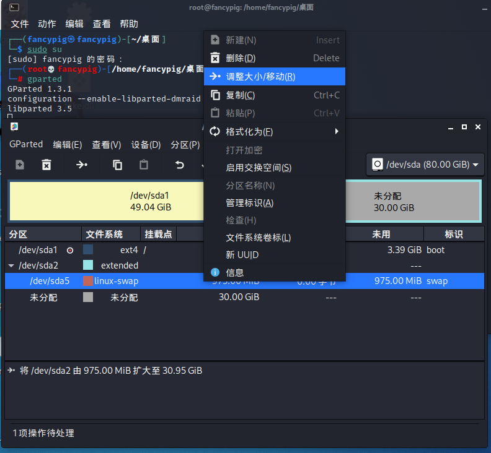
Task: Select the /dev/sda1 partition row
Action: 244,250
